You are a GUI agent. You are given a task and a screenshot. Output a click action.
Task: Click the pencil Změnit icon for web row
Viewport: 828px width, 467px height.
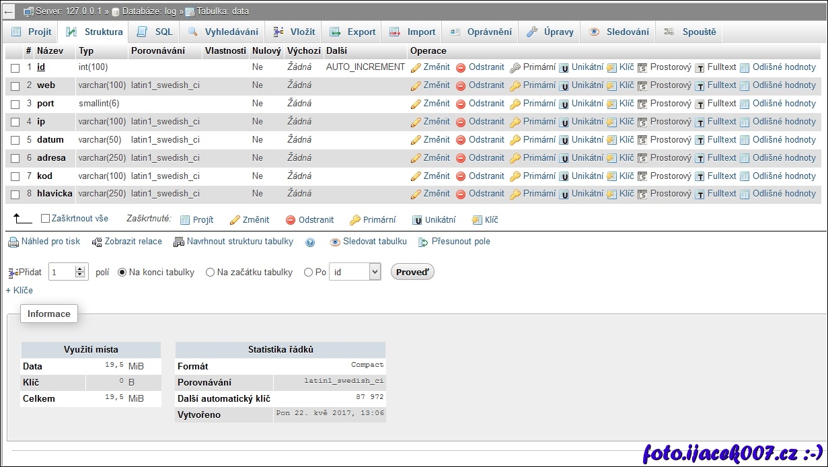[416, 85]
